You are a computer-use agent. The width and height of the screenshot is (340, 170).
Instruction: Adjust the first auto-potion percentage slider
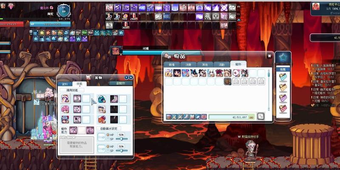point(122,139)
